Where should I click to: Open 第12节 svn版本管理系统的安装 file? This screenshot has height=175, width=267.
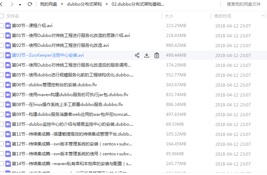tap(72, 144)
